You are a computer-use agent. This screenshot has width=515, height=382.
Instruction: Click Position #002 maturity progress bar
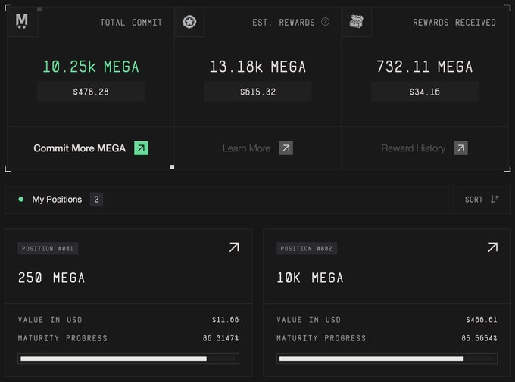click(x=387, y=359)
